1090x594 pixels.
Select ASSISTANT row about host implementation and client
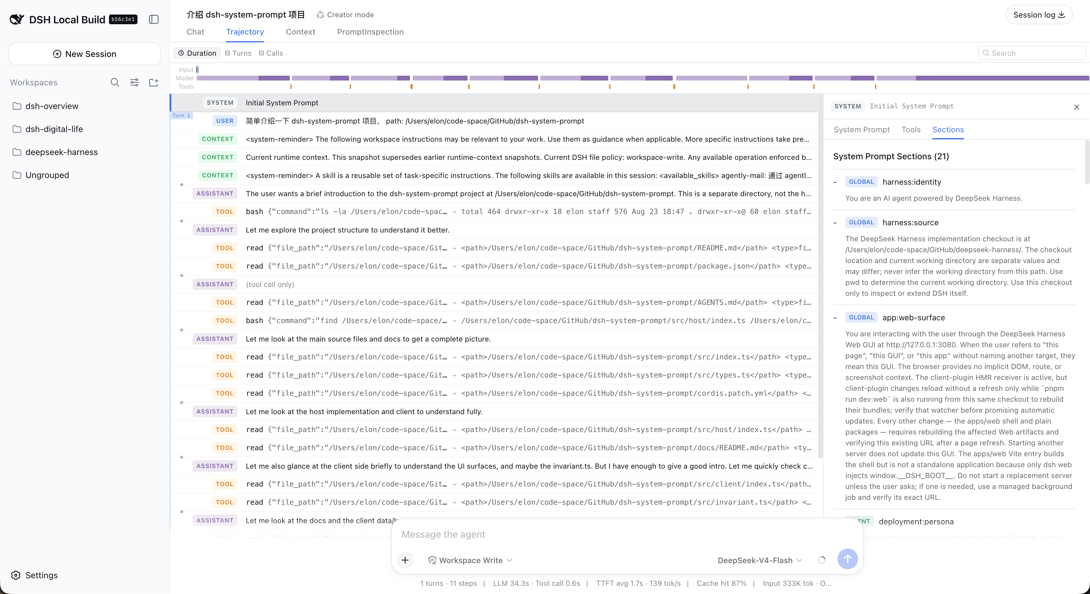[494, 412]
